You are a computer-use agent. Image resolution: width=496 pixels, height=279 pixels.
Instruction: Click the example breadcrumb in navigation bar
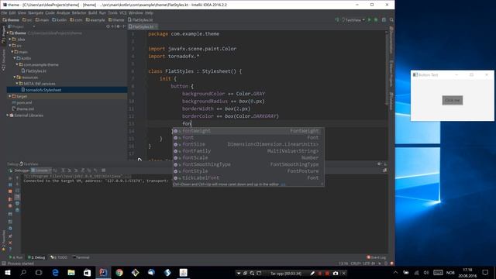(95, 20)
